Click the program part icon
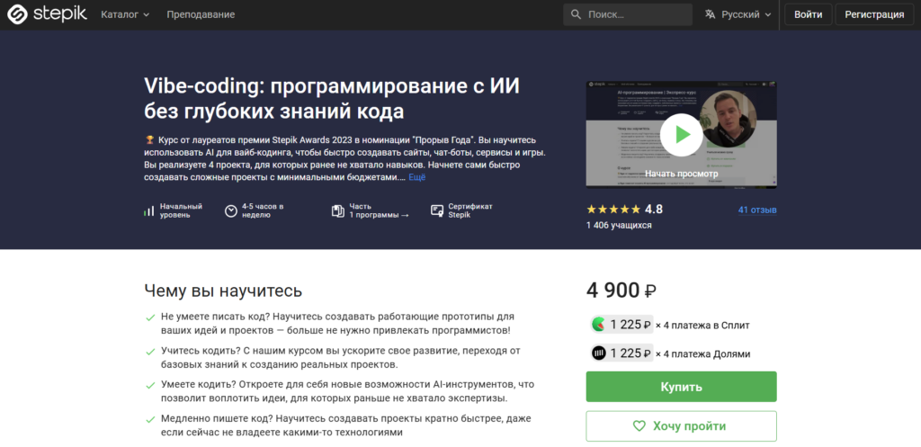The height and width of the screenshot is (447, 921). tap(338, 210)
